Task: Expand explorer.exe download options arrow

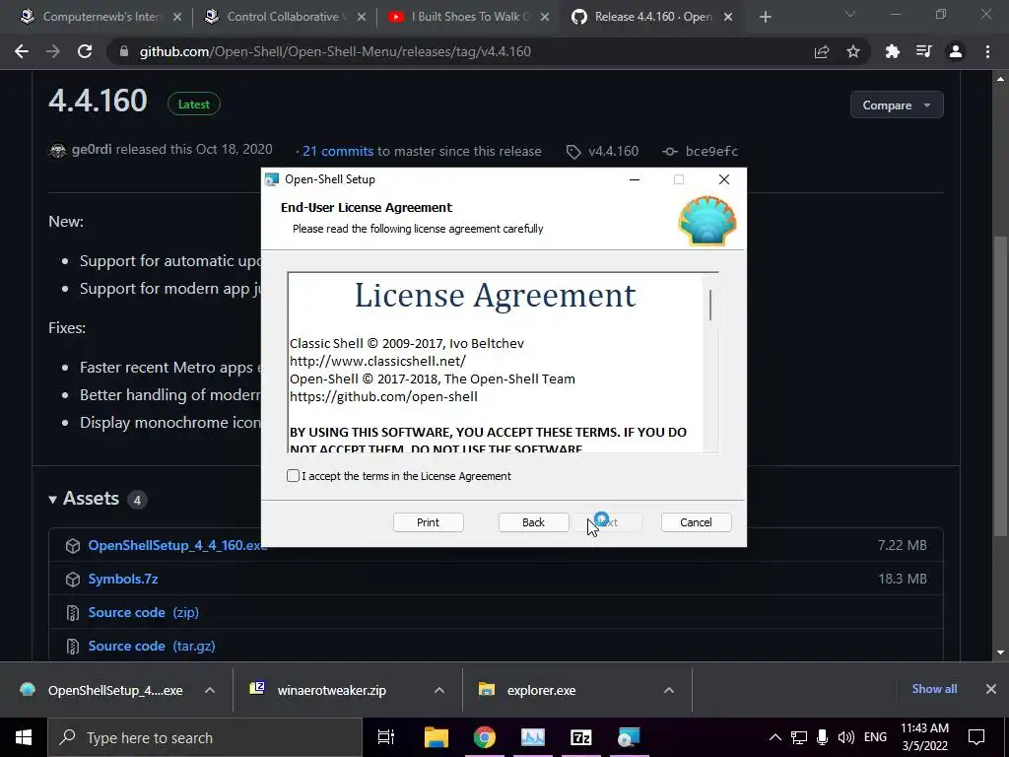Action: pos(669,690)
